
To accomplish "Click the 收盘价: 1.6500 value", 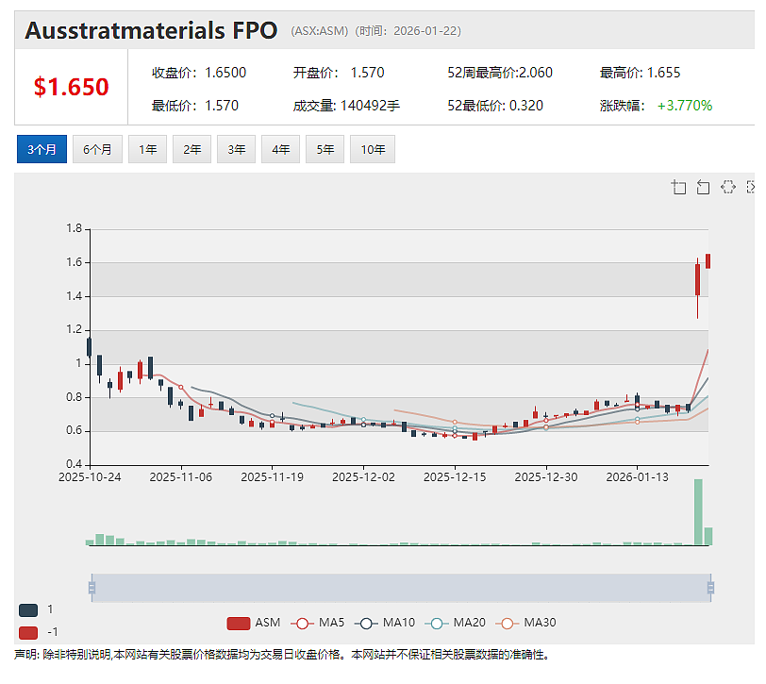I will [199, 73].
